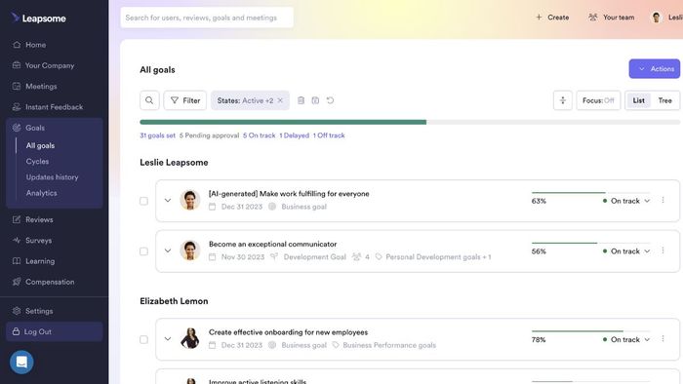Viewport: 683px width, 384px height.
Task: Click the Leapsome logo in the sidebar
Action: pyautogui.click(x=38, y=19)
